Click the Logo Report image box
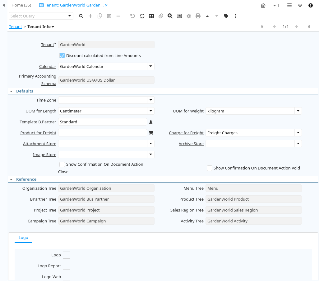This screenshot has width=319, height=281. pyautogui.click(x=67, y=266)
